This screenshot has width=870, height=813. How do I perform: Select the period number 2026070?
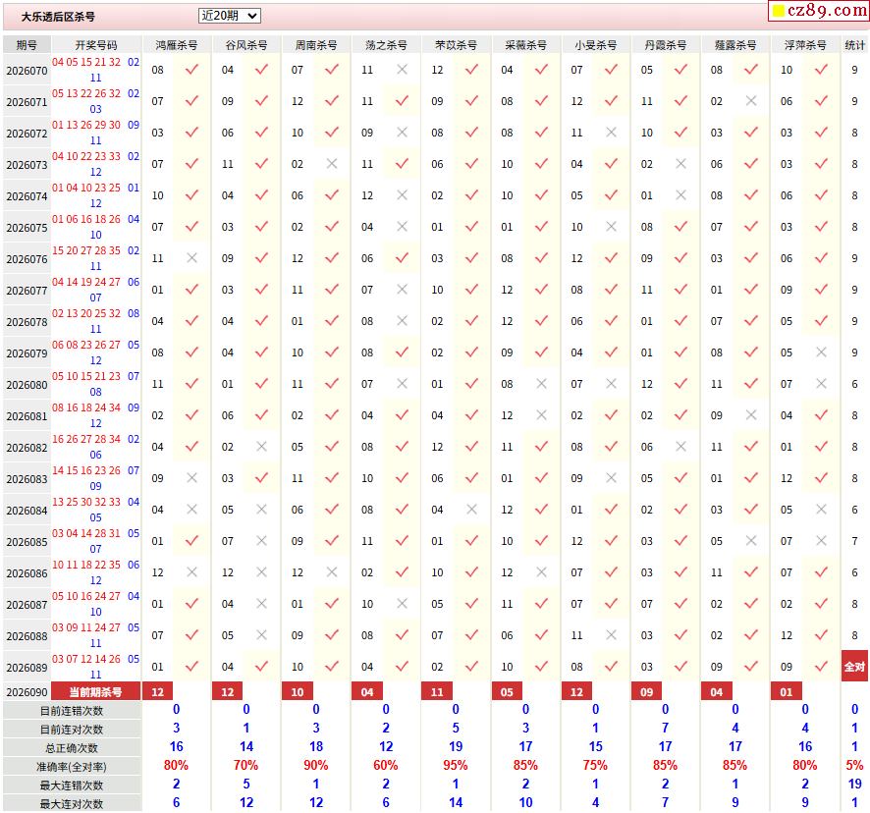click(27, 71)
